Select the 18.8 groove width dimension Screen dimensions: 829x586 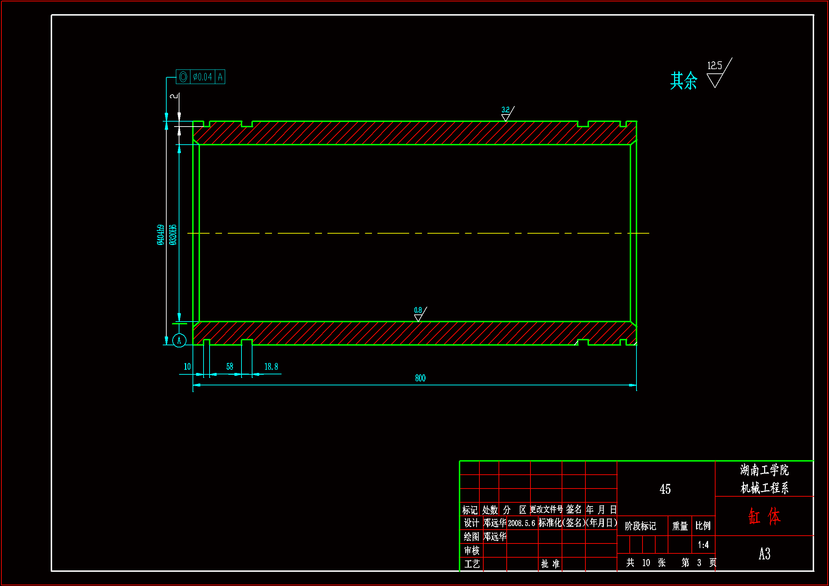(x=271, y=367)
